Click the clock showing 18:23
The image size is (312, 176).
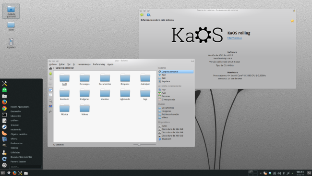tap(300, 173)
